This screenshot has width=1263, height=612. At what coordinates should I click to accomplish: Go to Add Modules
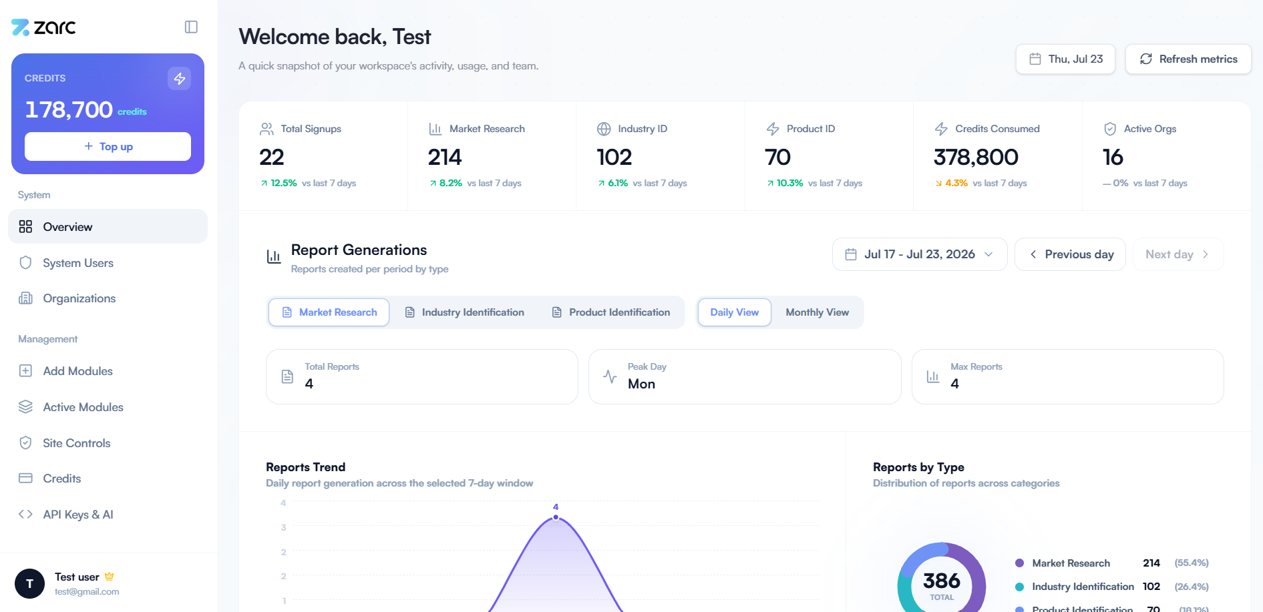pyautogui.click(x=108, y=370)
